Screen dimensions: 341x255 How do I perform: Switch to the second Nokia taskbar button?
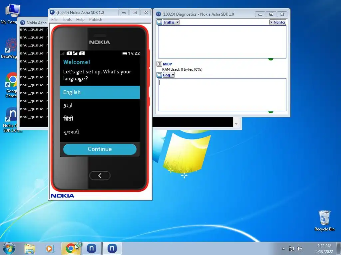pyautogui.click(x=112, y=248)
